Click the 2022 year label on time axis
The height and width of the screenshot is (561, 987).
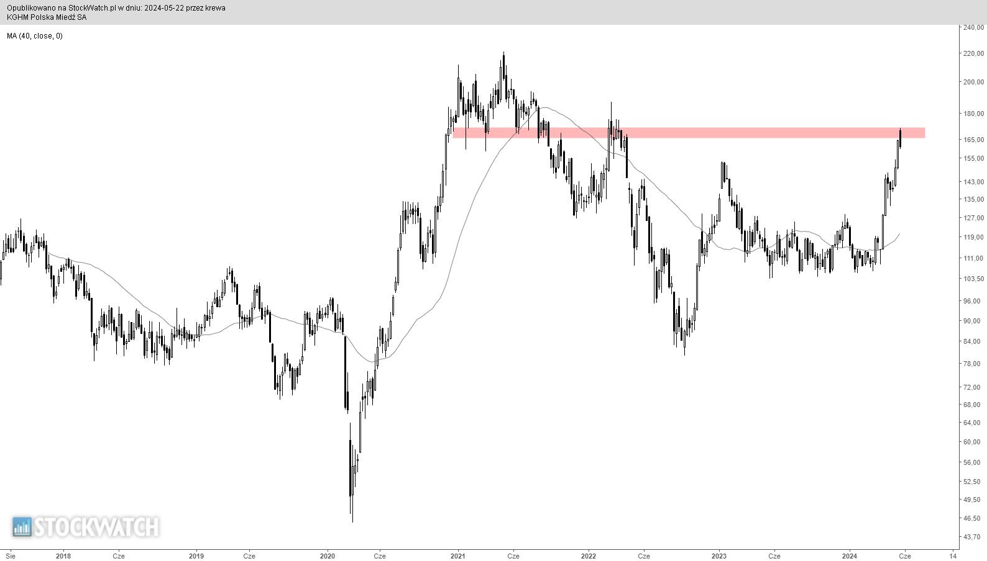tap(589, 556)
